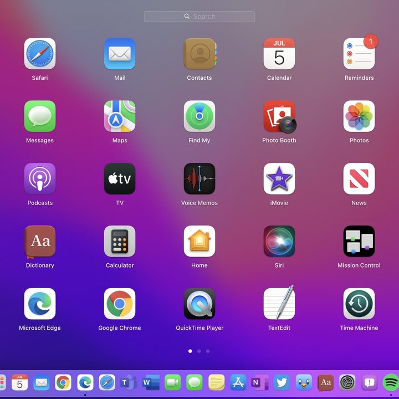Image resolution: width=399 pixels, height=399 pixels.
Task: Click the Launchpad Search field
Action: click(x=199, y=17)
